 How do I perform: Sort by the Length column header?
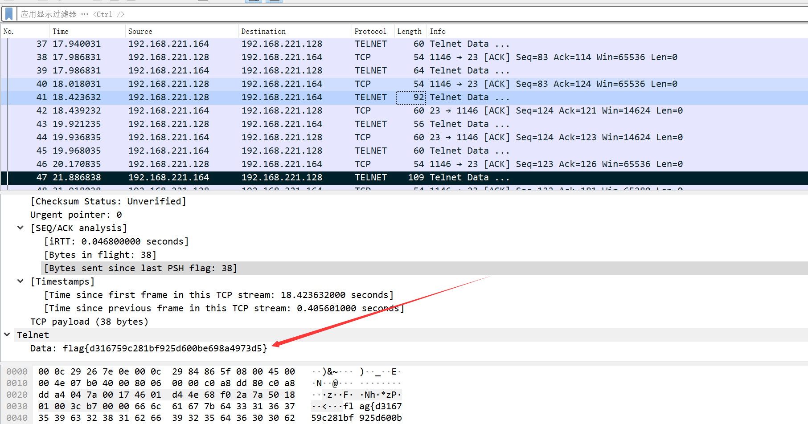(x=410, y=31)
